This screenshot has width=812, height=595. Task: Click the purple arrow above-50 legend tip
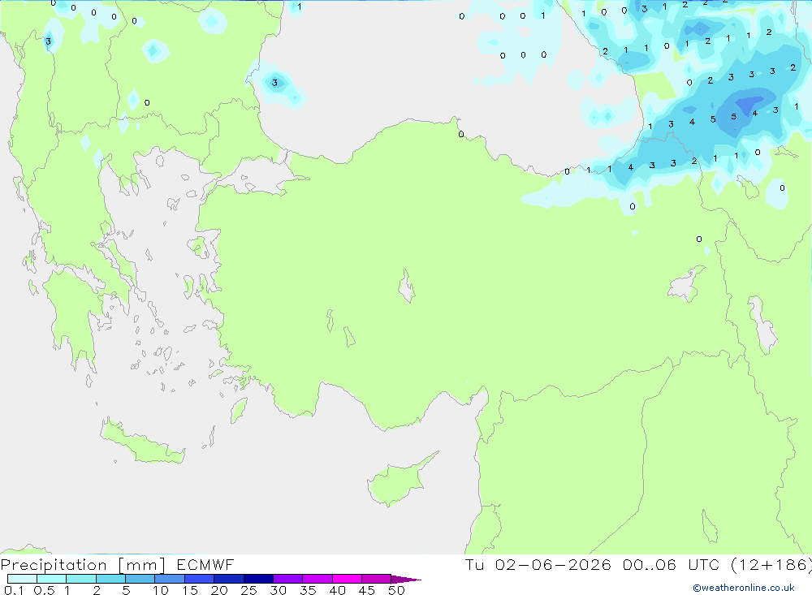point(405,580)
